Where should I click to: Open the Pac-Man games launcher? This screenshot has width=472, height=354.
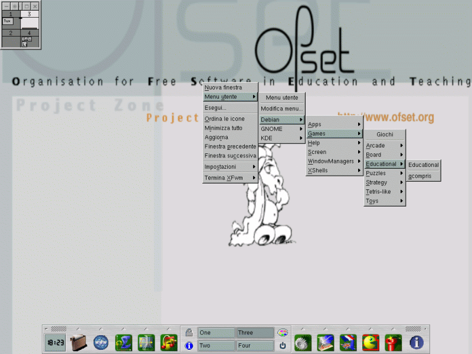click(x=371, y=343)
